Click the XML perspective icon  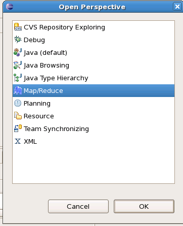(x=18, y=141)
